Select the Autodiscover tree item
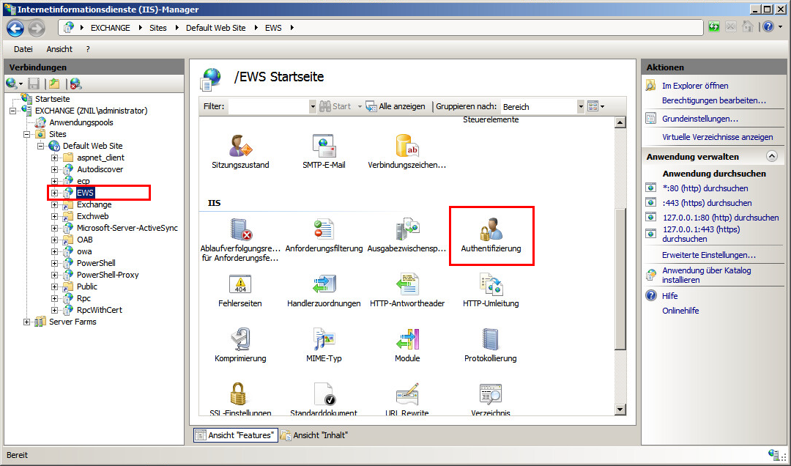The height and width of the screenshot is (466, 791). (x=100, y=169)
